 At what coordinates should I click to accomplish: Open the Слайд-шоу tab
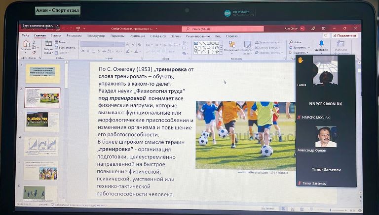point(158,36)
